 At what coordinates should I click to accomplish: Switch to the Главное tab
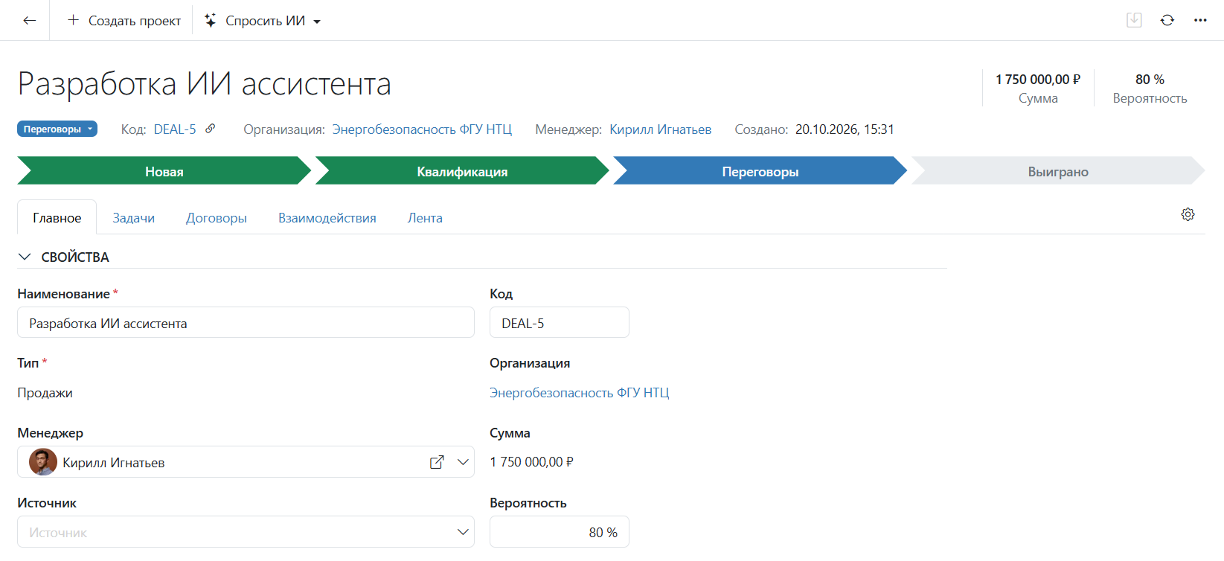coord(57,218)
